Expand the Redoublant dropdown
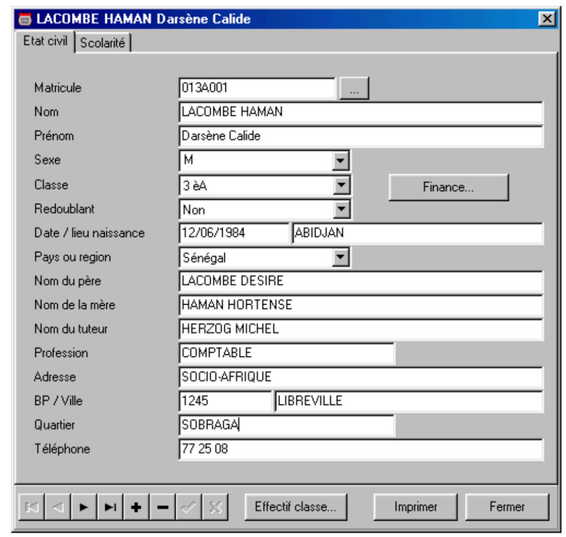 click(x=342, y=210)
